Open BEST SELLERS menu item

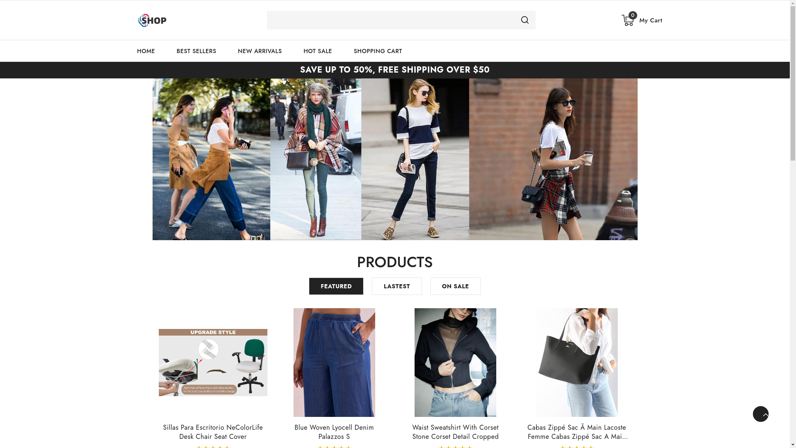pyautogui.click(x=196, y=51)
